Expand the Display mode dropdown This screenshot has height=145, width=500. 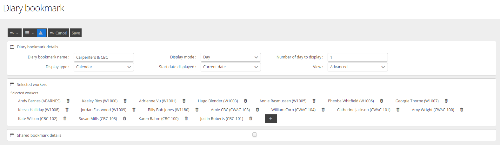tap(230, 57)
